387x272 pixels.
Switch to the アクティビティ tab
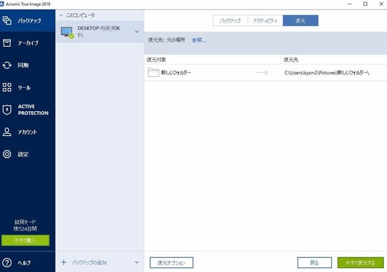[265, 21]
